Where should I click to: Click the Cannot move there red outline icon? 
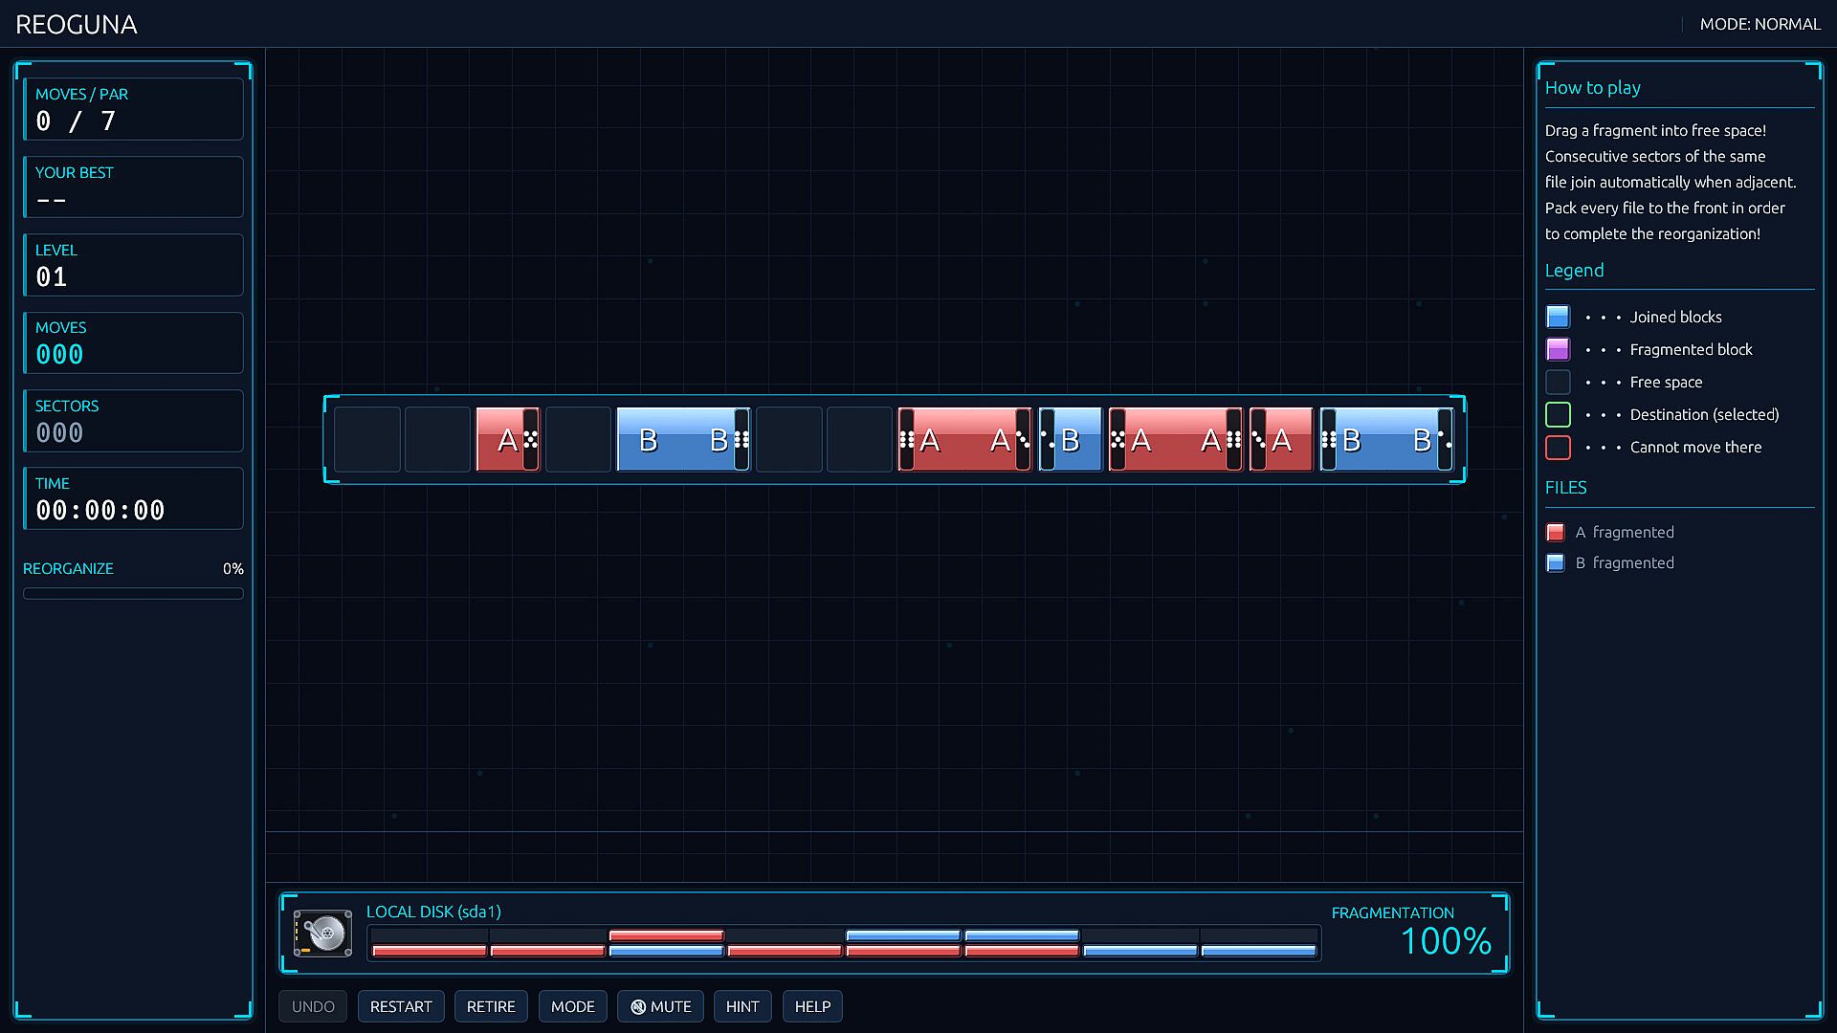(1558, 447)
